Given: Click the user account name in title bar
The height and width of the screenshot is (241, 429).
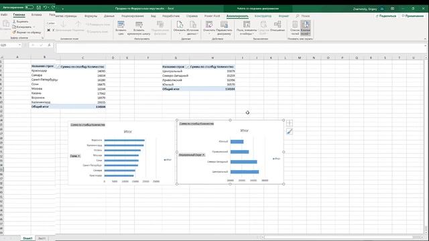Looking at the screenshot, I should (x=365, y=9).
